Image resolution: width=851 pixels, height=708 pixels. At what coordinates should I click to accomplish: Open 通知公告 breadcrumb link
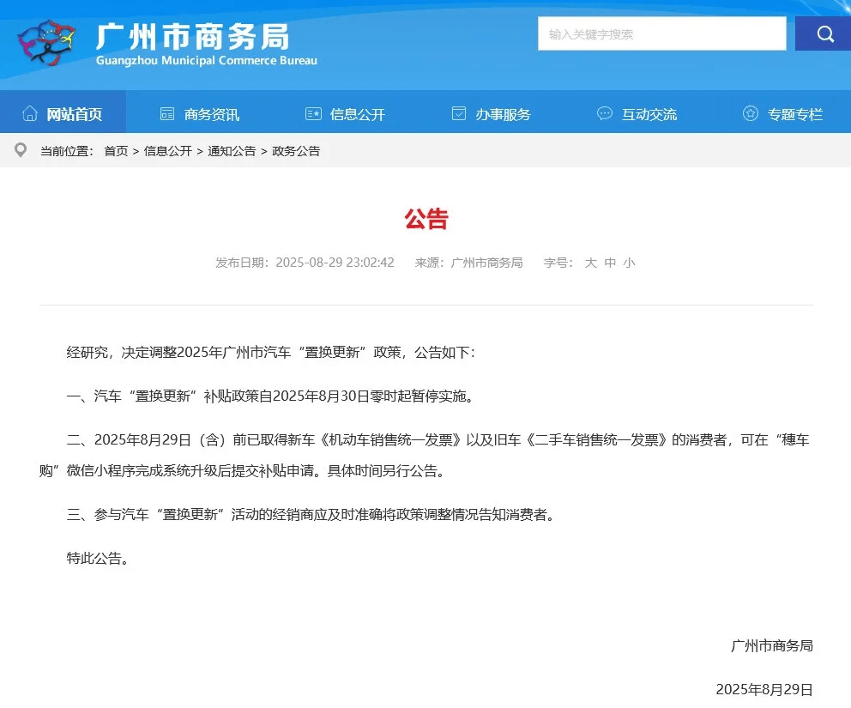[x=232, y=151]
